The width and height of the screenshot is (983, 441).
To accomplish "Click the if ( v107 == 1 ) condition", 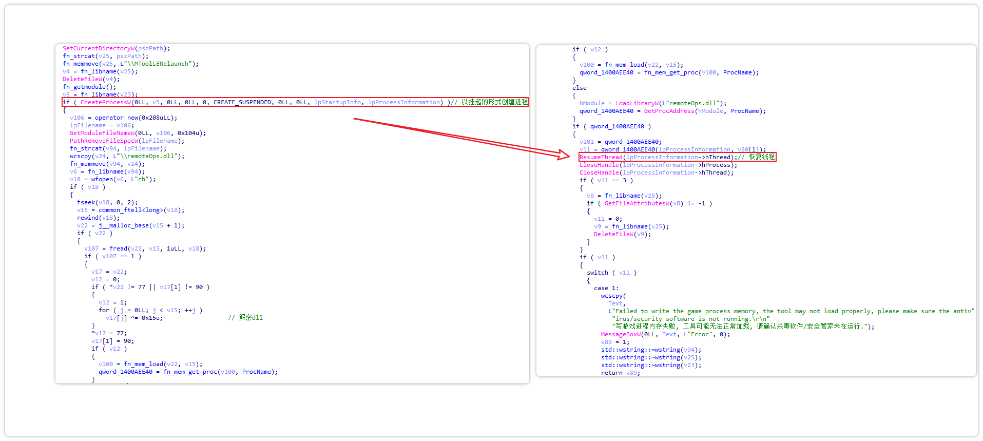I will 112,256.
